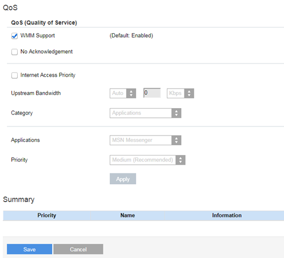Open the Medium (Recommended) priority dropdown

coord(147,160)
